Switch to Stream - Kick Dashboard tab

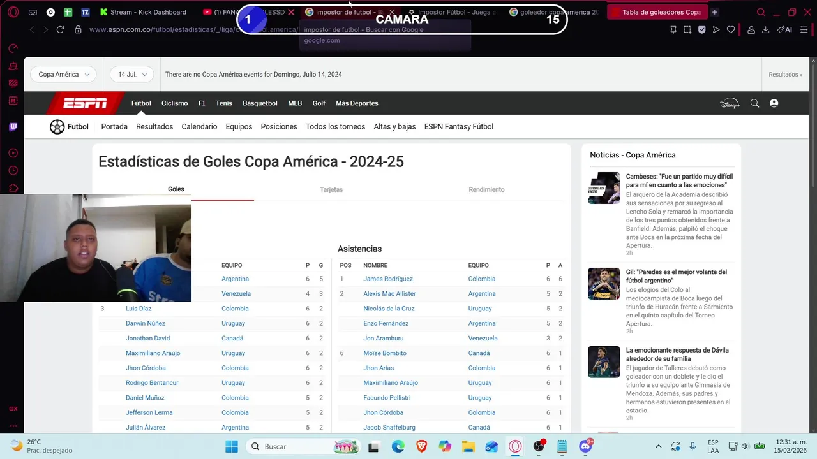pos(142,12)
